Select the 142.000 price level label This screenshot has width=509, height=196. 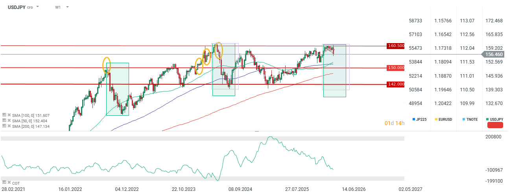tap(396, 84)
